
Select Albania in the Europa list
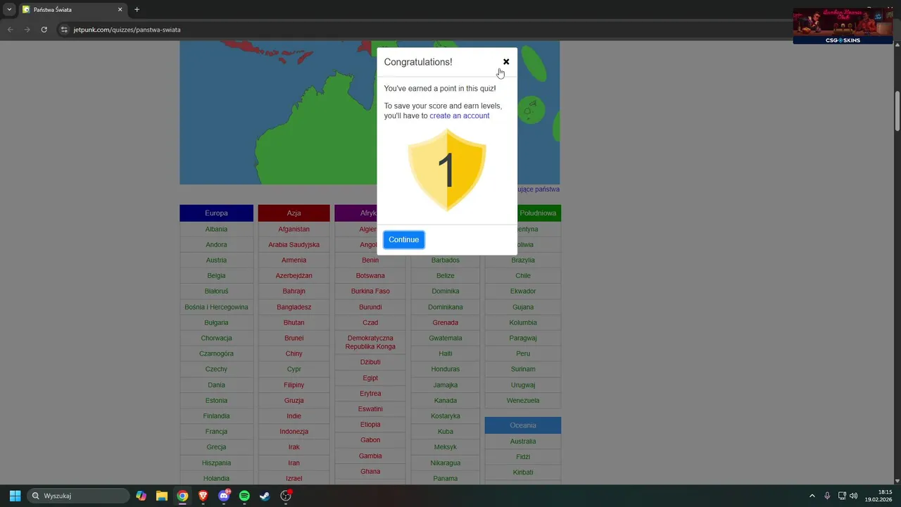(216, 229)
